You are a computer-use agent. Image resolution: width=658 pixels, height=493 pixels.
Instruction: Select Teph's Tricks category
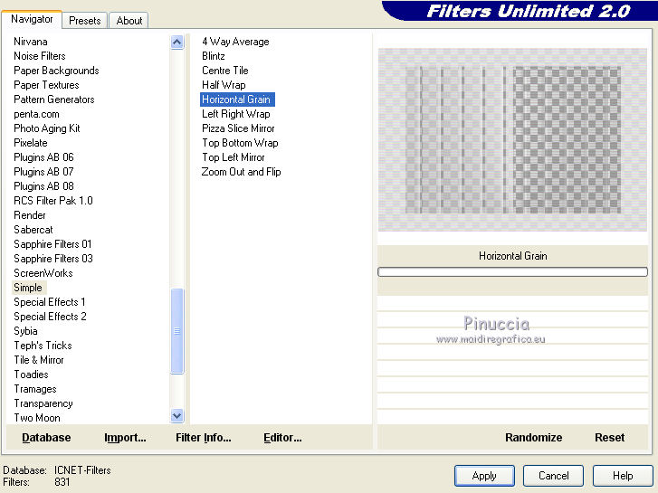coord(43,346)
